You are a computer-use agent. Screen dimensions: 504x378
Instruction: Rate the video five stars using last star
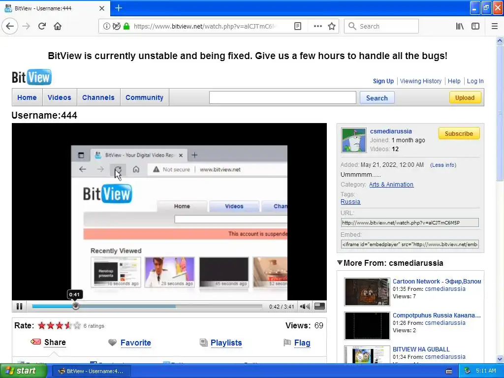click(77, 326)
